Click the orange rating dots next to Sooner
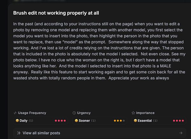The image size is (191, 139). (x=119, y=121)
